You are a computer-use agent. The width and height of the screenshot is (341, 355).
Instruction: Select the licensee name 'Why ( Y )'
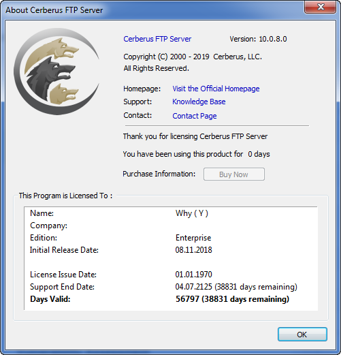[192, 213]
